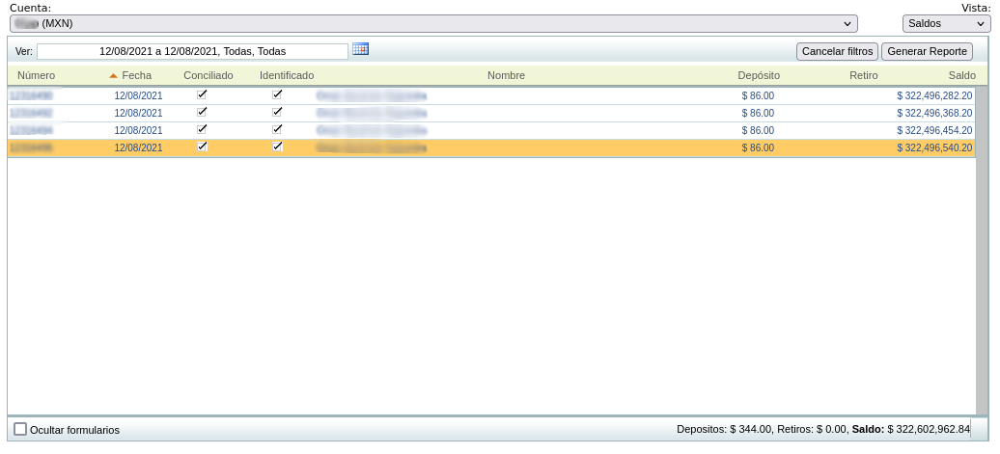Toggle Conciliado checkbox in first row
The width and height of the screenshot is (1000, 454).
click(x=202, y=94)
